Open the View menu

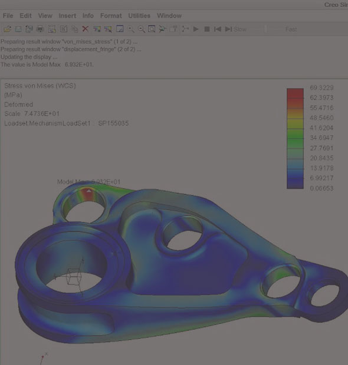point(45,15)
